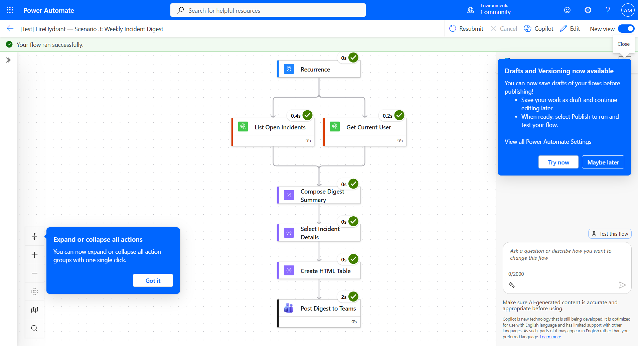Click the Cancel run button
Viewport: 638px width, 346px height.
coord(504,29)
